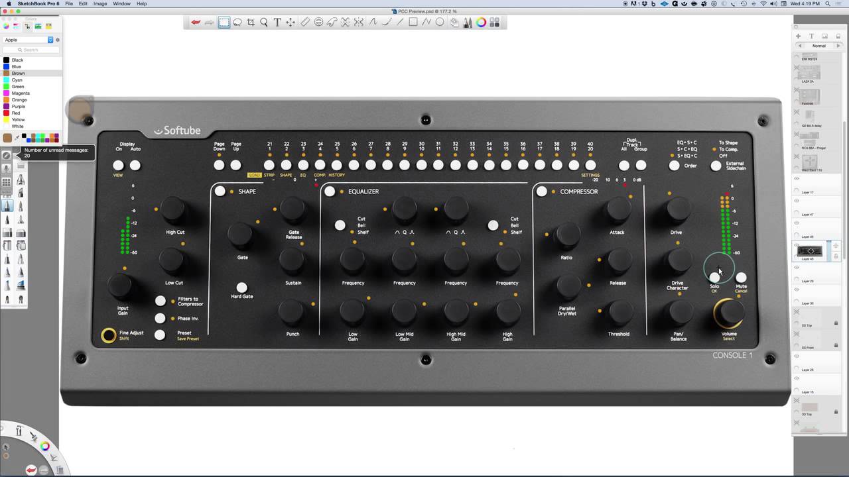Select the Text tool in the top toolbar
The width and height of the screenshot is (849, 477).
[x=277, y=23]
